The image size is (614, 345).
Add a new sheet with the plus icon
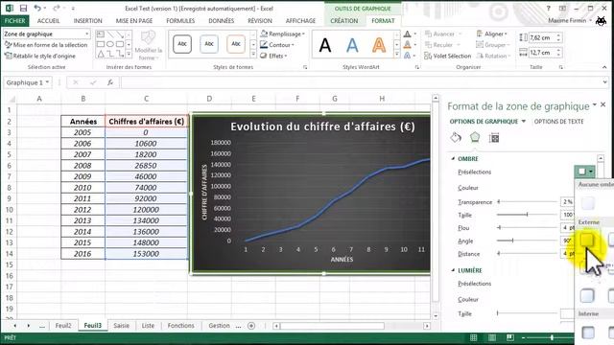(251, 326)
